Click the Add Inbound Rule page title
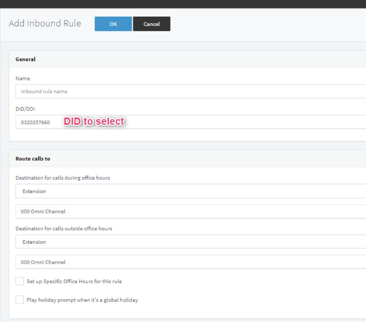366x322 pixels. [x=45, y=24]
